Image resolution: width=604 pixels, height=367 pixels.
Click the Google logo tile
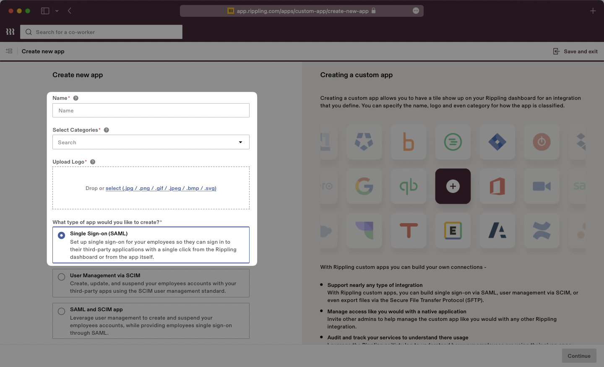[x=364, y=186]
